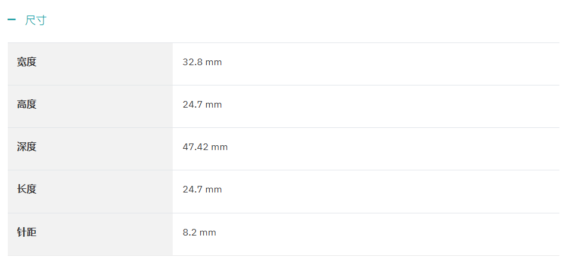Click the 长度 row label

click(27, 189)
